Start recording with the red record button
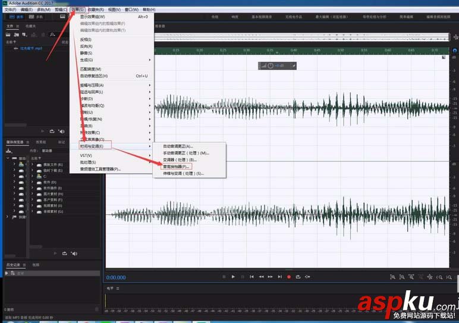 pyautogui.click(x=289, y=277)
